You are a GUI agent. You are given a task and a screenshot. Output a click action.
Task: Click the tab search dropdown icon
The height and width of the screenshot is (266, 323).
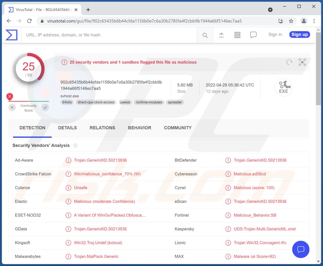270,10
